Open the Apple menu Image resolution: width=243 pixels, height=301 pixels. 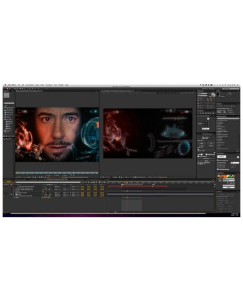(x=5, y=85)
